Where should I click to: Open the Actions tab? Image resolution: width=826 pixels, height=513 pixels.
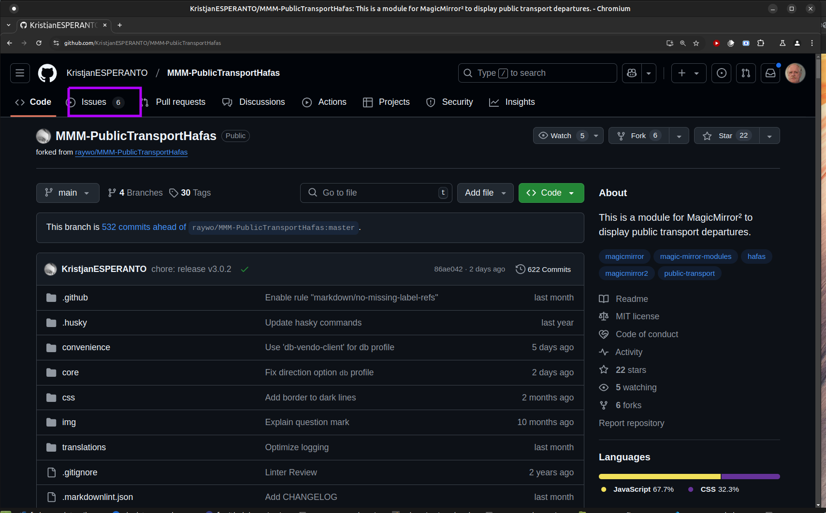[x=324, y=102]
